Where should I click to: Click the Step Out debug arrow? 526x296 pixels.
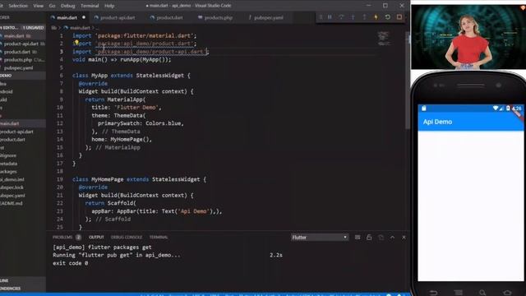364,16
